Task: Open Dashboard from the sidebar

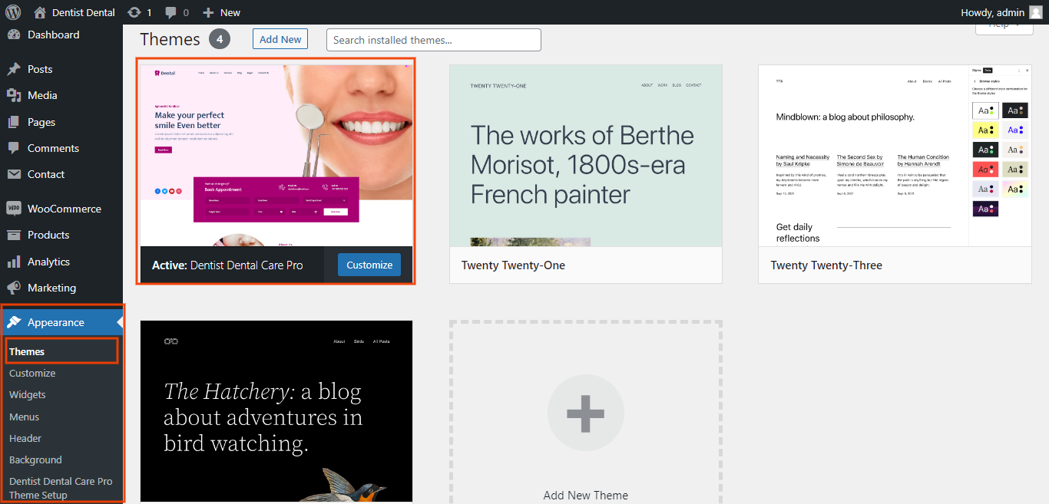Action: [53, 35]
